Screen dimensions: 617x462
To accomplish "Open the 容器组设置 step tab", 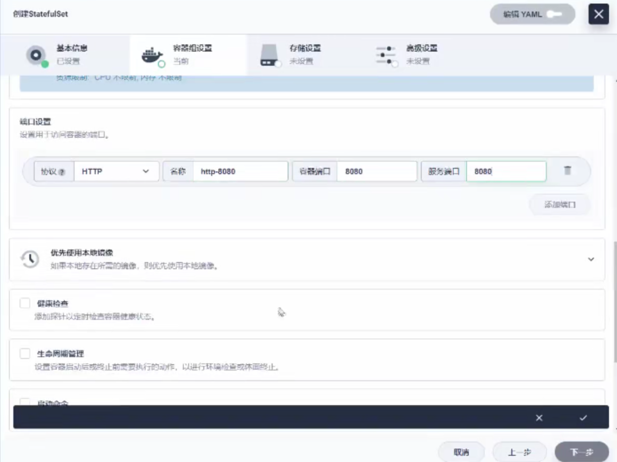I will click(188, 55).
